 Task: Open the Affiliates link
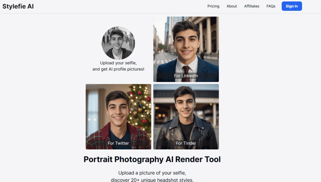click(x=252, y=6)
